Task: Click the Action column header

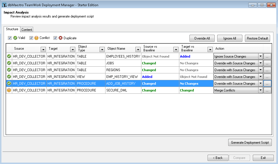Action: (x=238, y=49)
